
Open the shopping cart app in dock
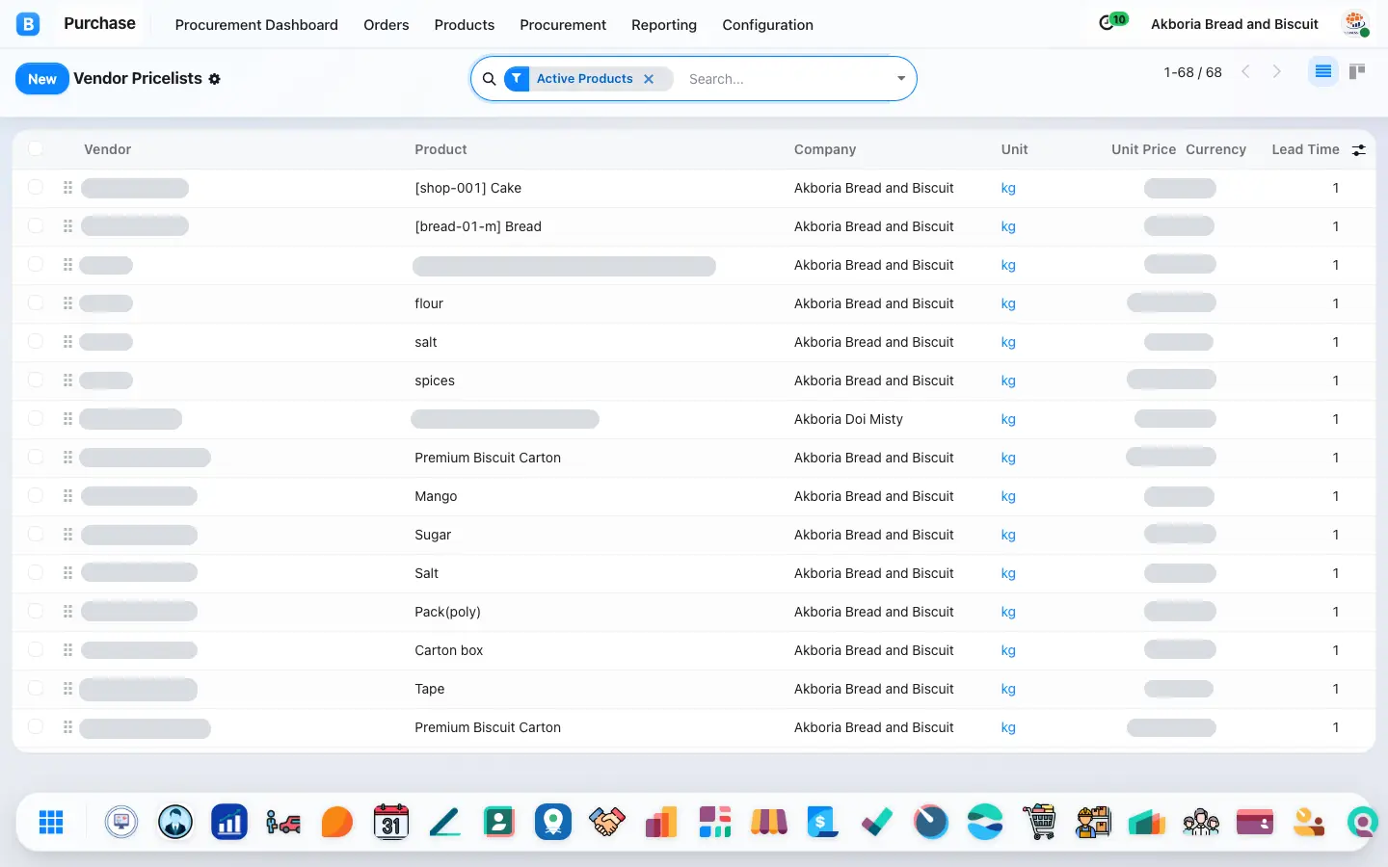click(x=1039, y=822)
